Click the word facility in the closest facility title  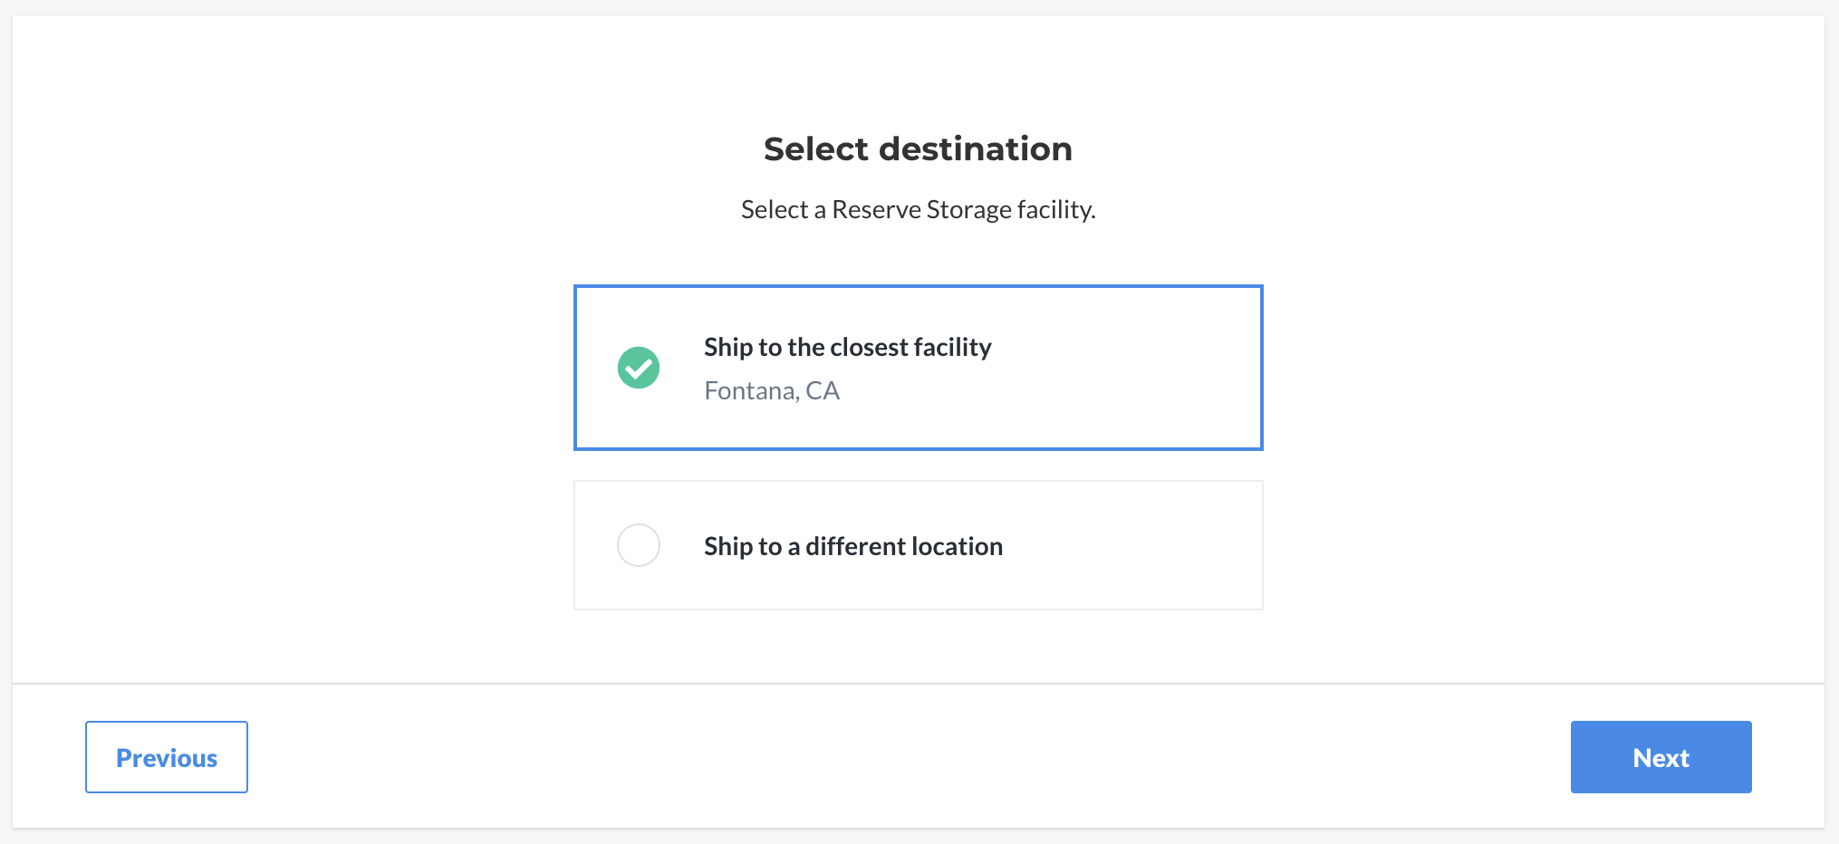click(952, 347)
